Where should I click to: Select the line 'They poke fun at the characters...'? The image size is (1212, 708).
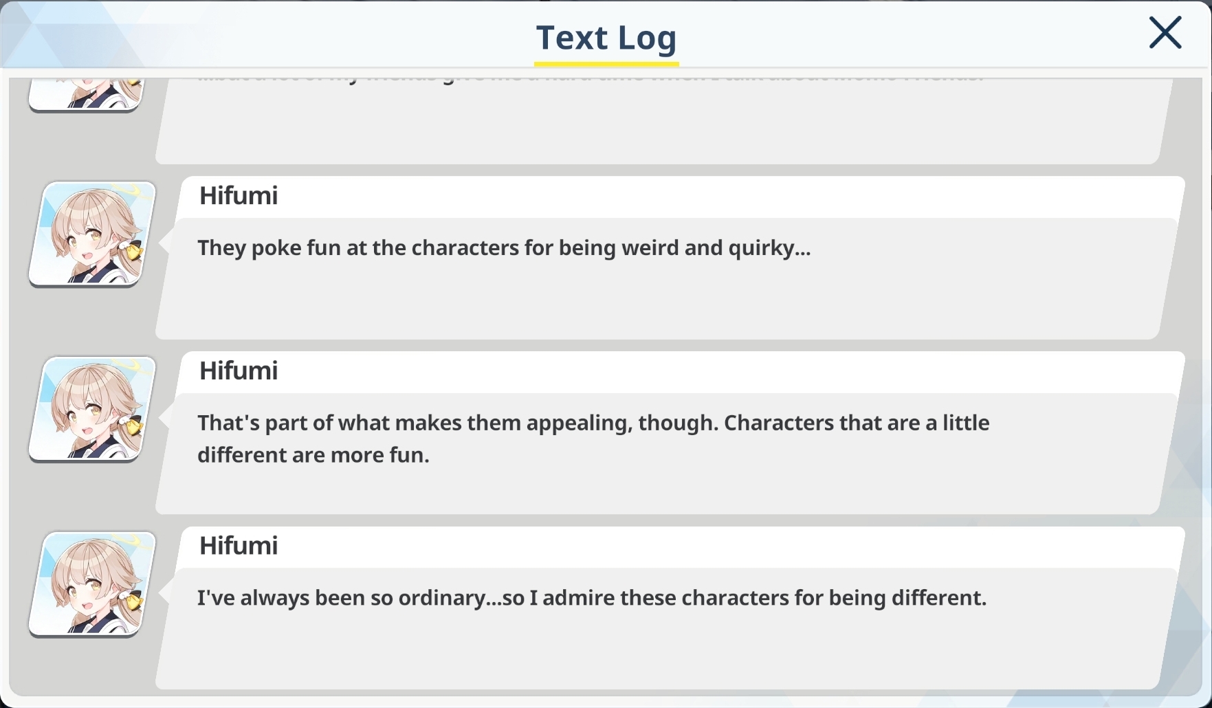pos(504,247)
